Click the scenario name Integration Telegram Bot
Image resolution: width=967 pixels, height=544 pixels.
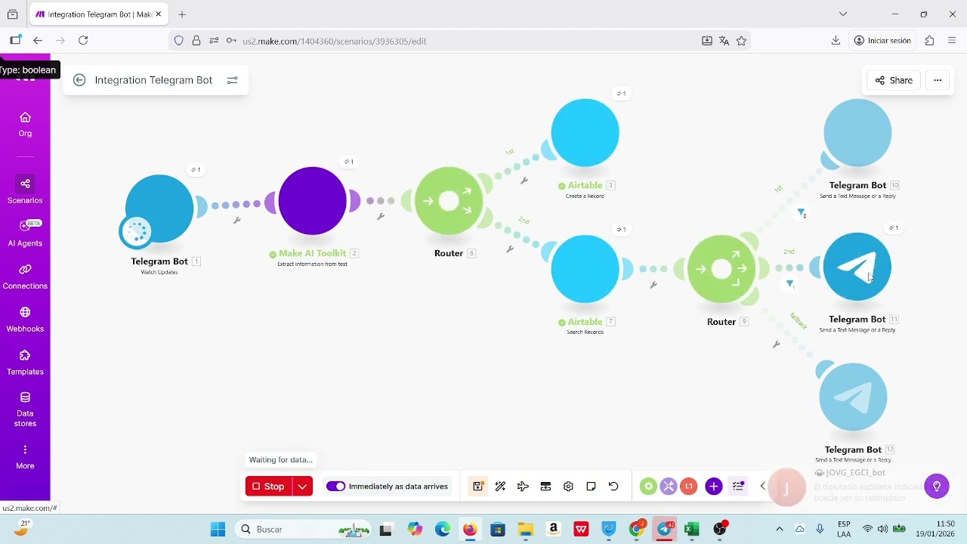(x=153, y=80)
